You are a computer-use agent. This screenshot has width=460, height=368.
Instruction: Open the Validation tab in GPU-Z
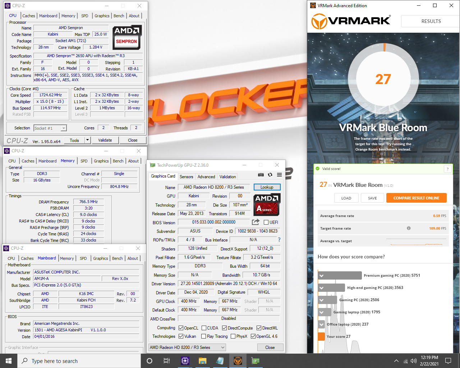coord(228,177)
